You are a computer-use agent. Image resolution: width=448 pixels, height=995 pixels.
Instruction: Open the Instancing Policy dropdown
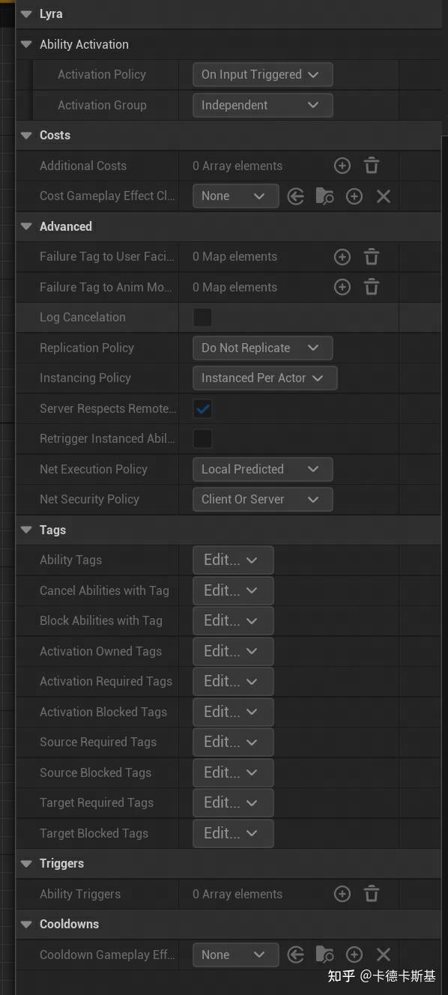coord(264,378)
